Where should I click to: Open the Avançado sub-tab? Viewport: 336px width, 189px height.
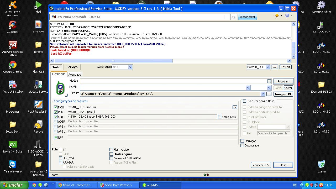(75, 75)
